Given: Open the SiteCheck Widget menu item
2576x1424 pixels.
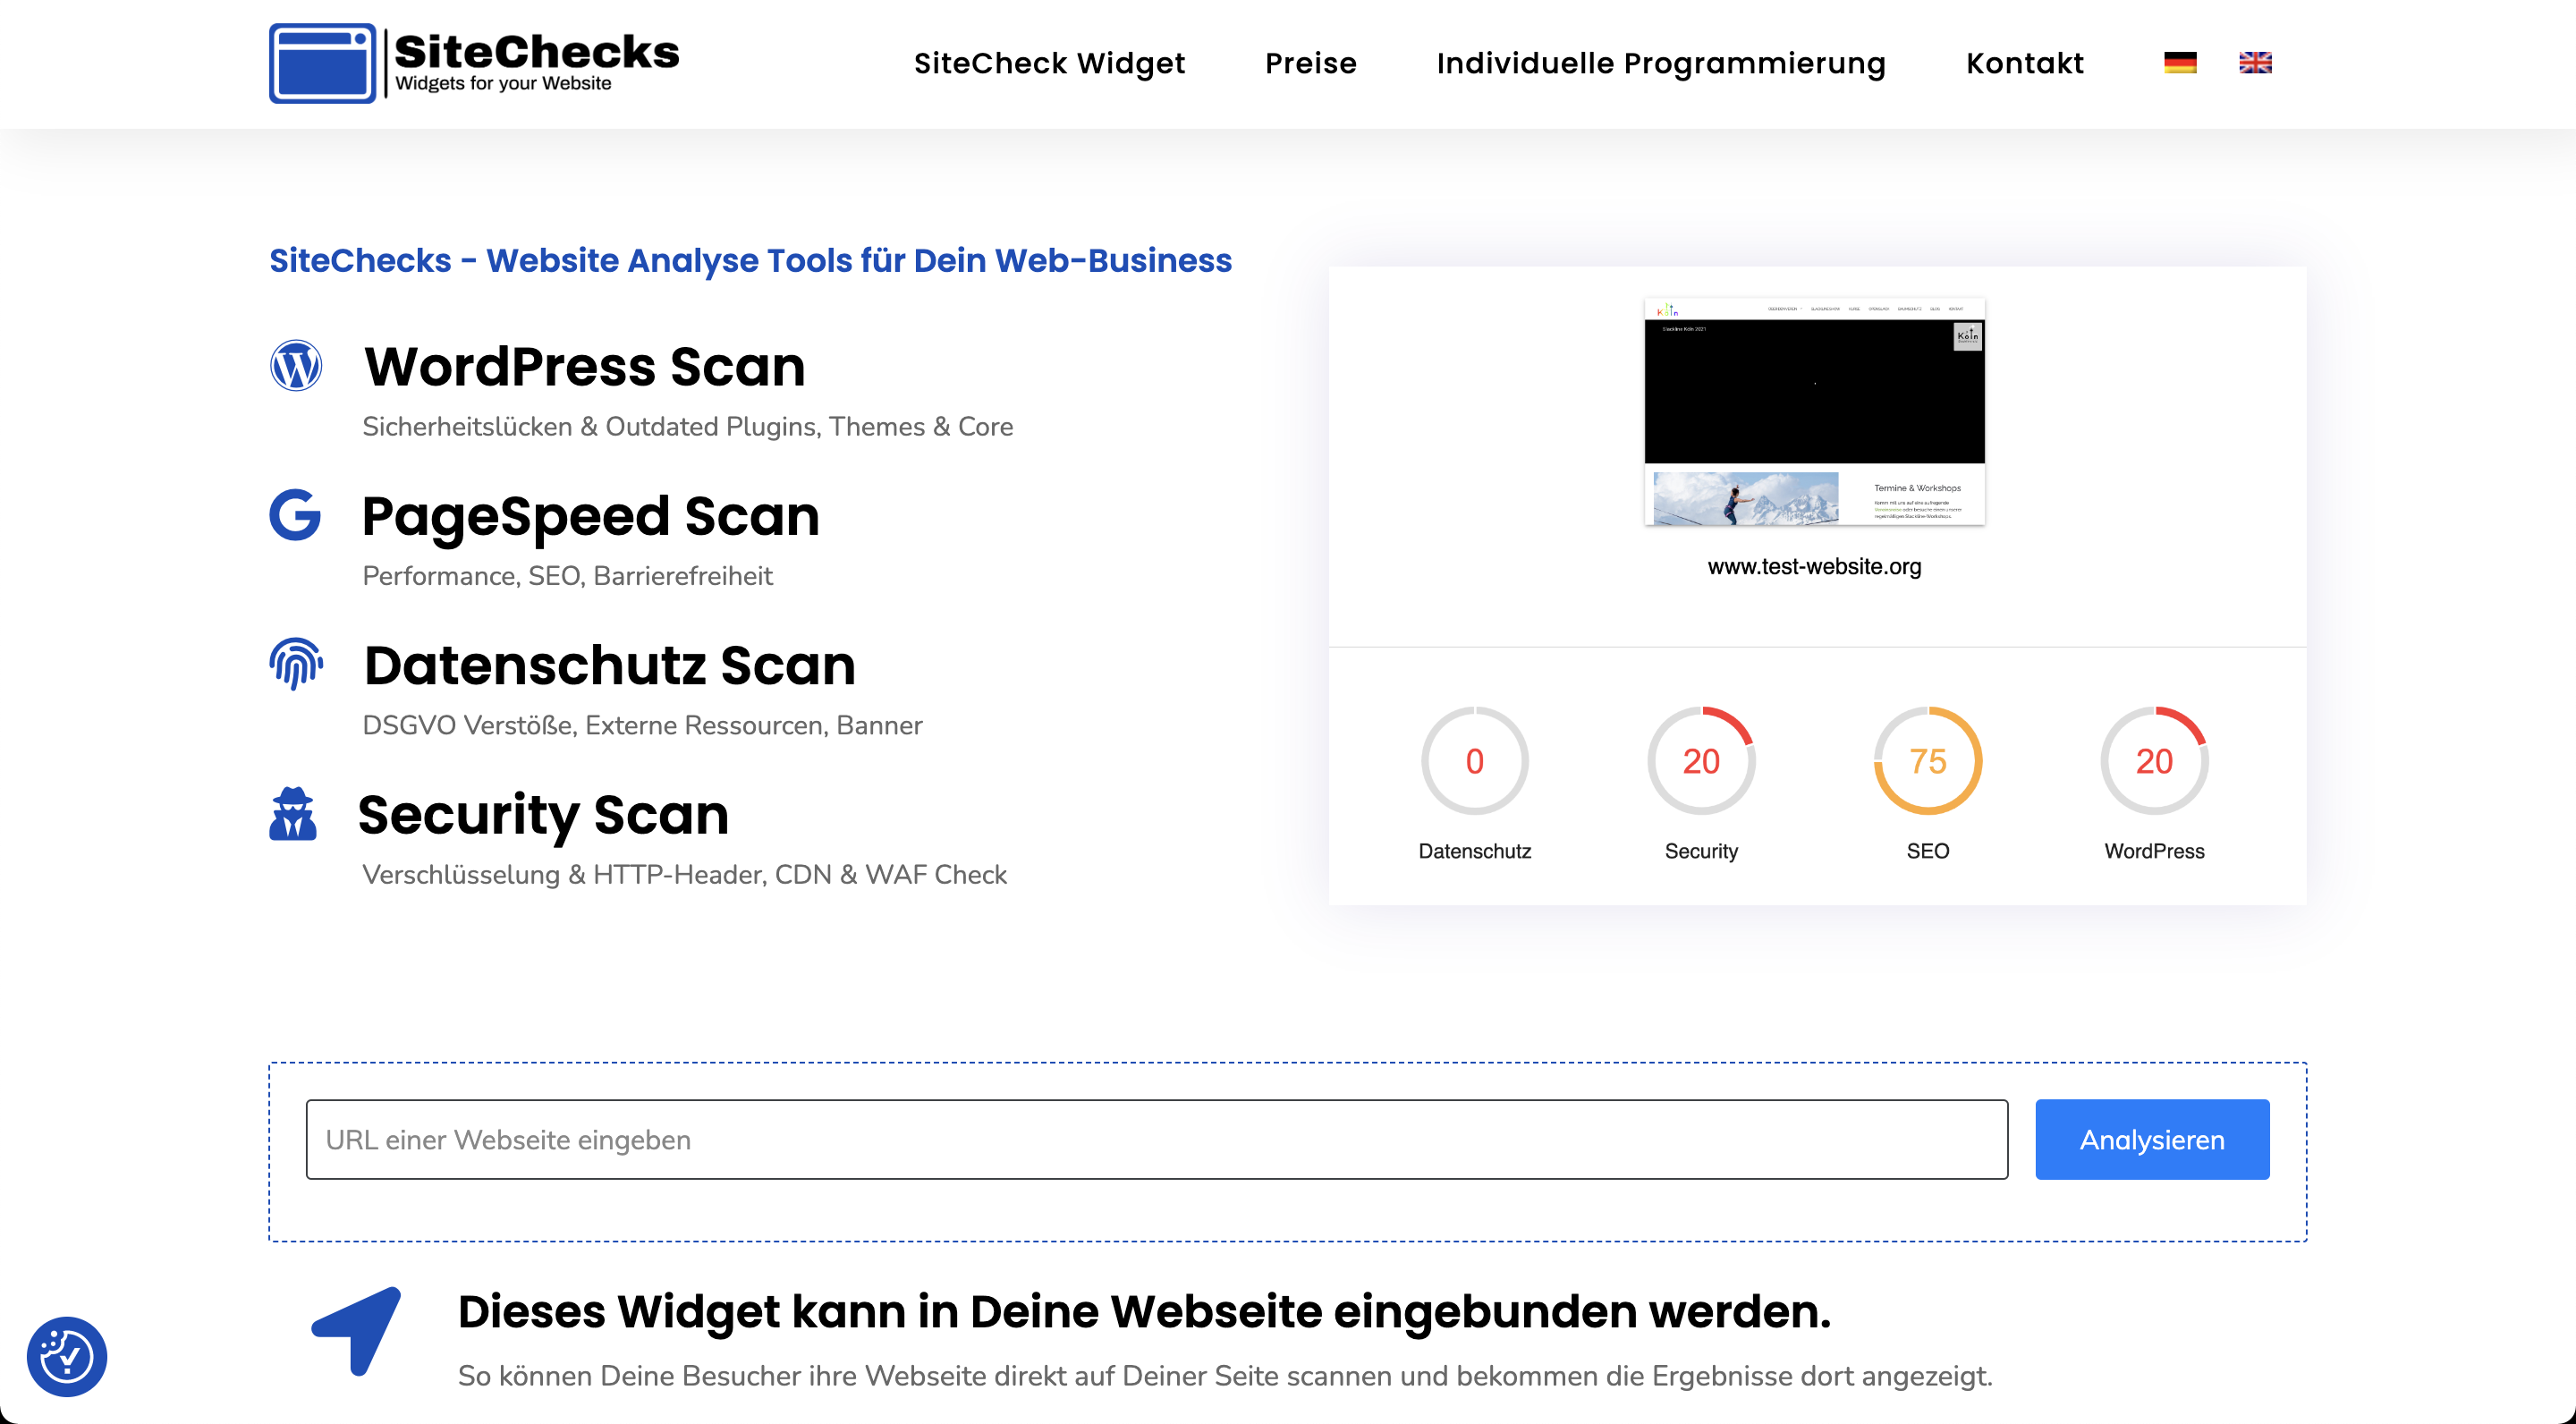Looking at the screenshot, I should [1049, 63].
